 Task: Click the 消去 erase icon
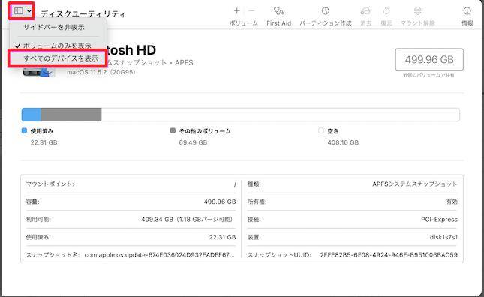[365, 11]
